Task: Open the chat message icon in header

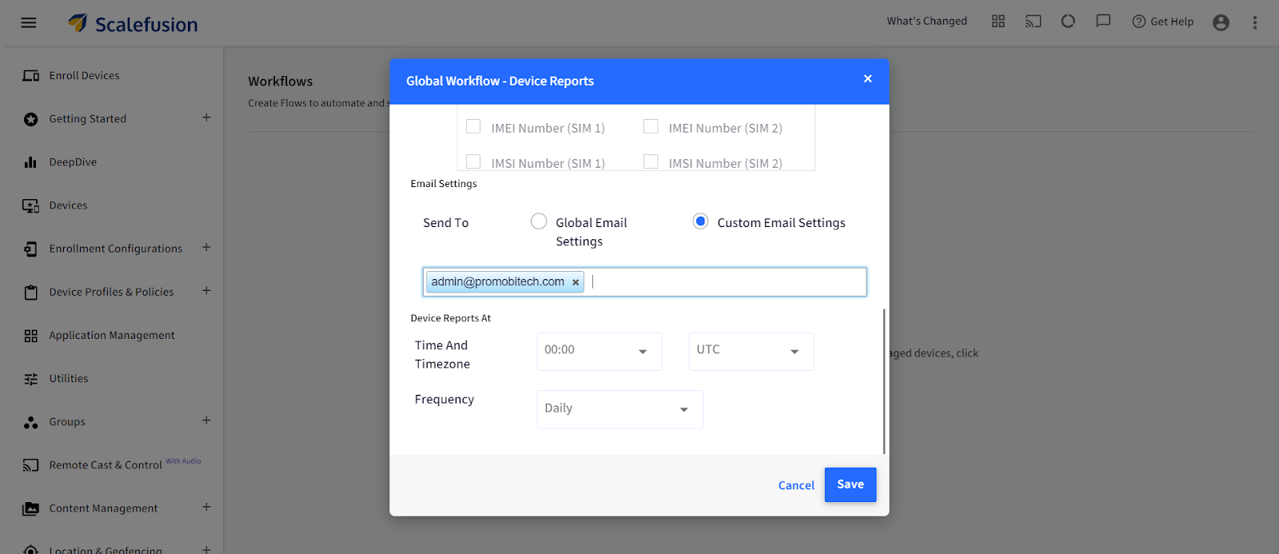Action: 1103,22
